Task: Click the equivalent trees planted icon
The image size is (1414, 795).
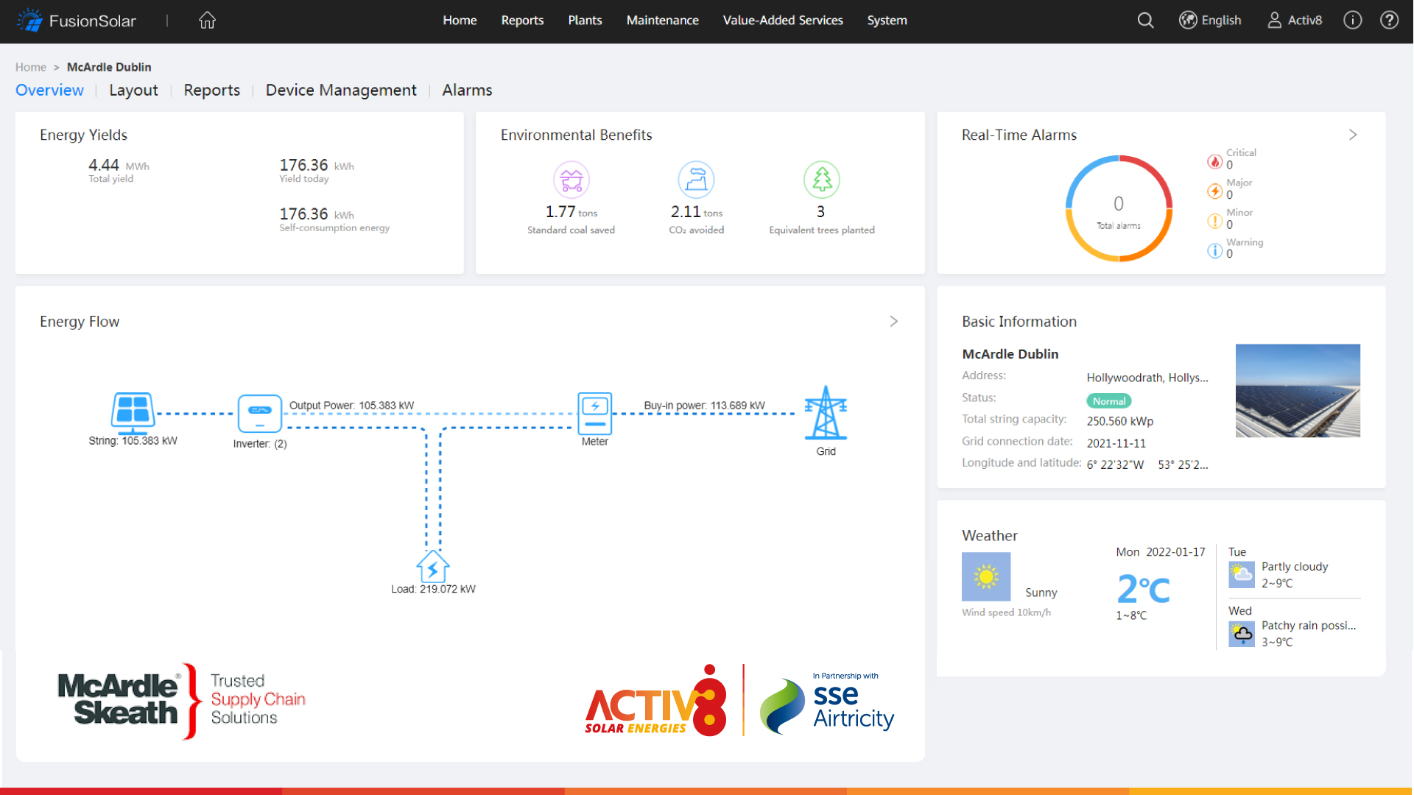Action: [822, 180]
